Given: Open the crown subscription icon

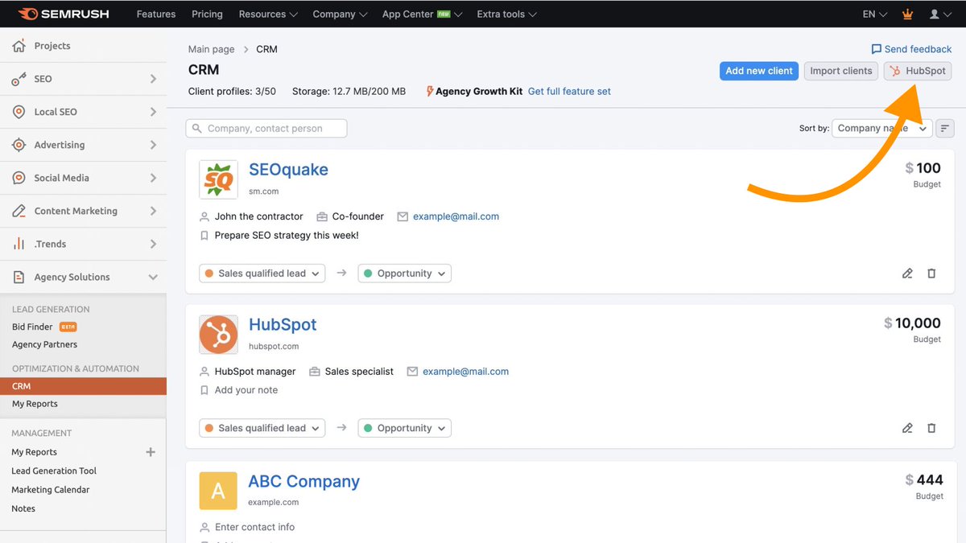Looking at the screenshot, I should (x=909, y=14).
